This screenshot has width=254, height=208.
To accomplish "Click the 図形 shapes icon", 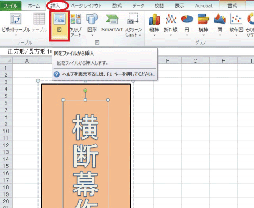I will 92,19.
